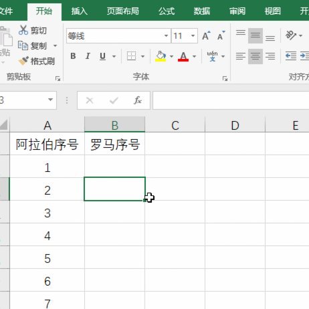Decrease font size icon

pyautogui.click(x=221, y=35)
